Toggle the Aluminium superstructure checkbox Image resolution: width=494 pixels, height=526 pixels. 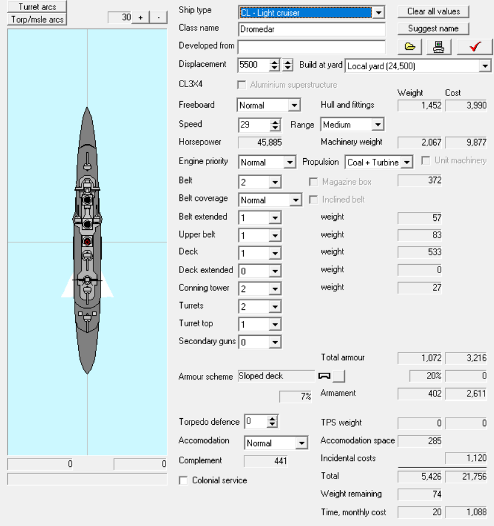coord(241,85)
